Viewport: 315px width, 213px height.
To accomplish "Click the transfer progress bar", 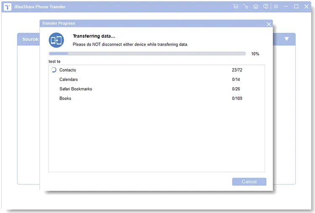I will (147, 54).
